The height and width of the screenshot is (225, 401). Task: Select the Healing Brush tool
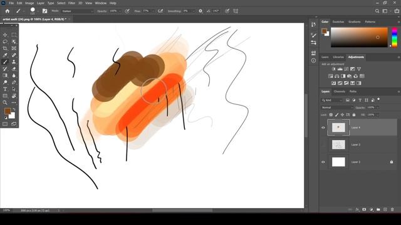click(x=14, y=55)
